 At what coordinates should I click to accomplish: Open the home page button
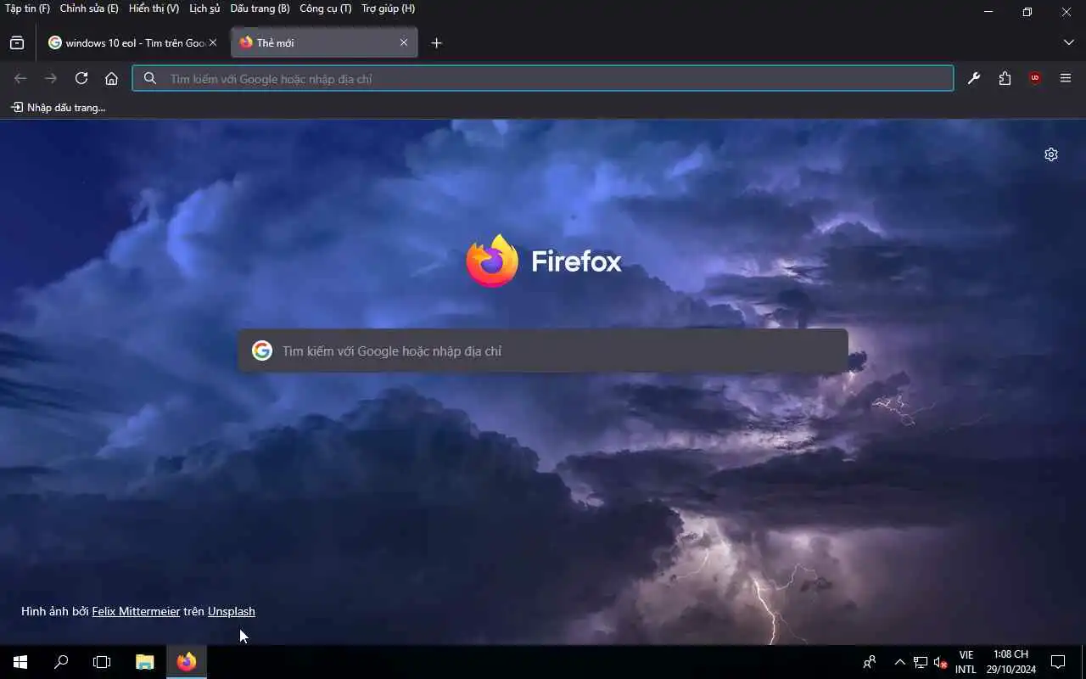click(x=111, y=79)
